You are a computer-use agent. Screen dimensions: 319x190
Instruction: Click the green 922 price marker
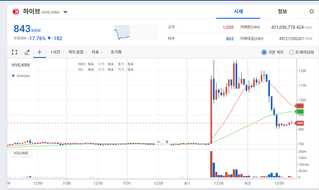tap(299, 112)
